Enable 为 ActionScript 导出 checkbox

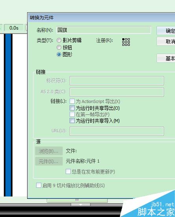point(72,101)
